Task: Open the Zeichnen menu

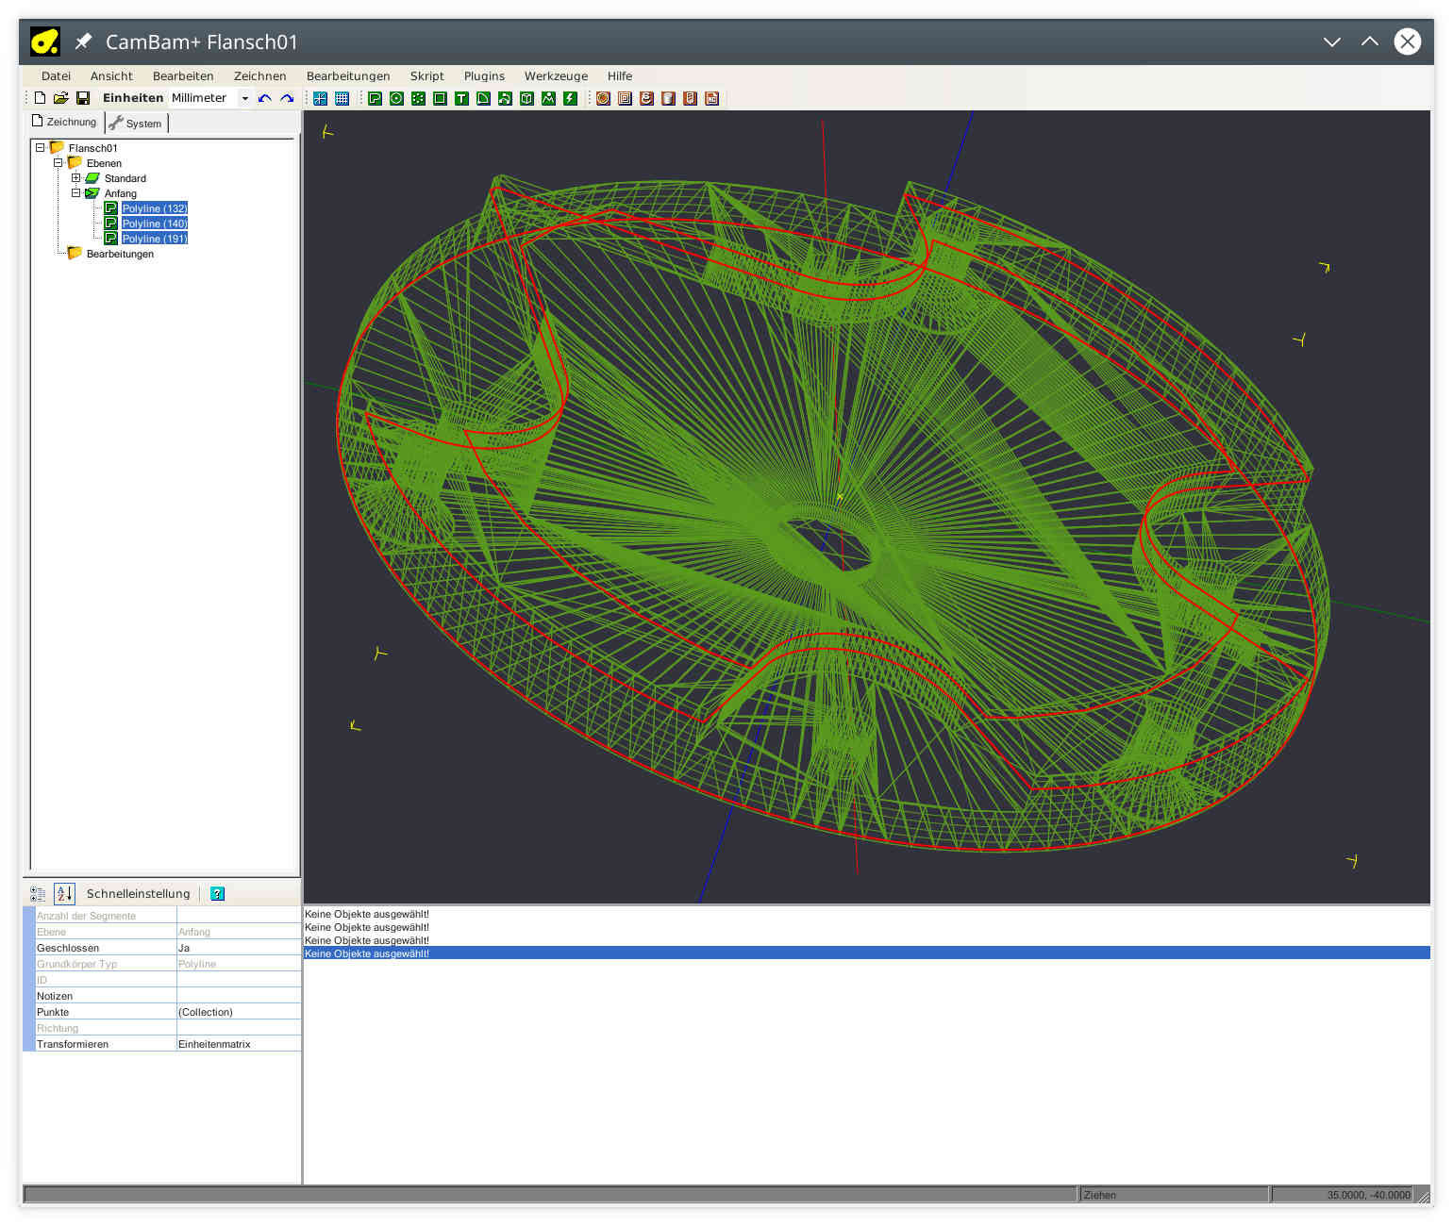Action: 259,76
